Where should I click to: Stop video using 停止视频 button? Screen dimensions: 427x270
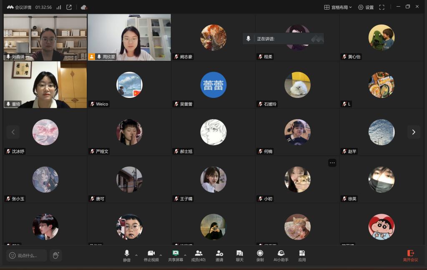coord(151,255)
